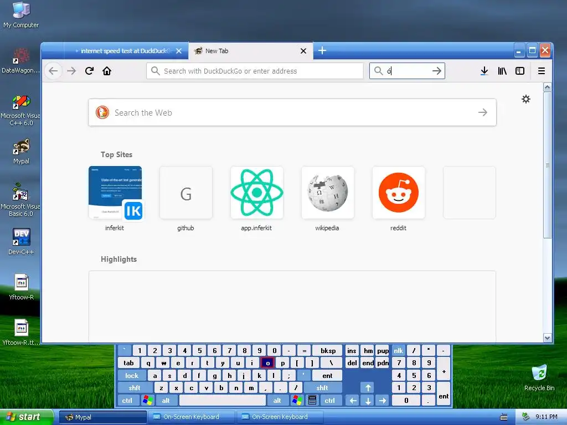Open a new tab with plus button
This screenshot has height=425, width=567.
[x=322, y=50]
